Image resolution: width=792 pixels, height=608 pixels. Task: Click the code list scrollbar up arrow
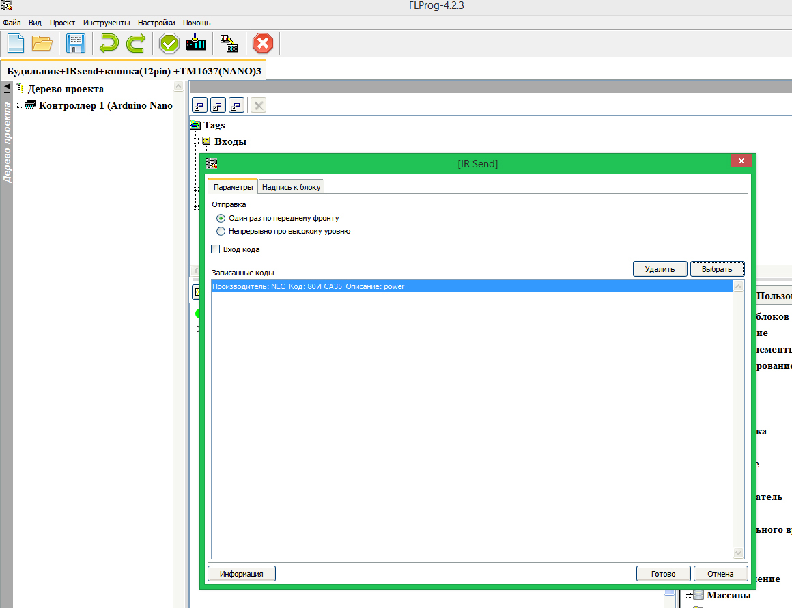[738, 288]
